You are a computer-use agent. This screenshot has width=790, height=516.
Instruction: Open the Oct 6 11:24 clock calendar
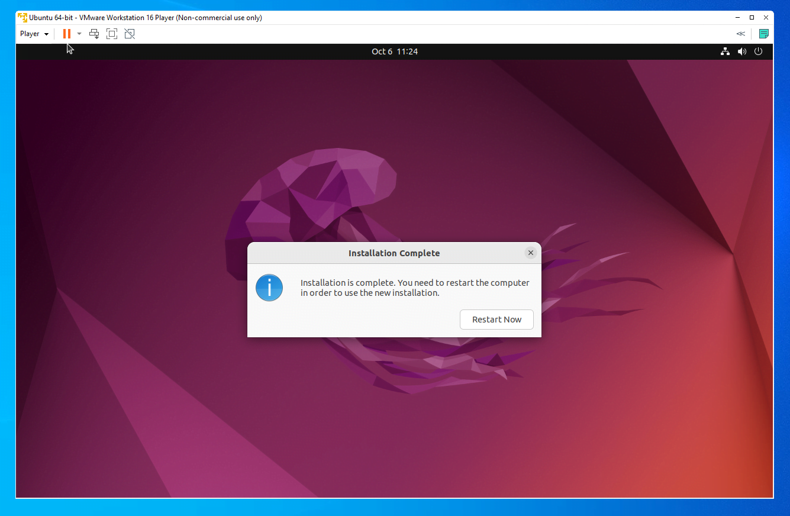[395, 51]
